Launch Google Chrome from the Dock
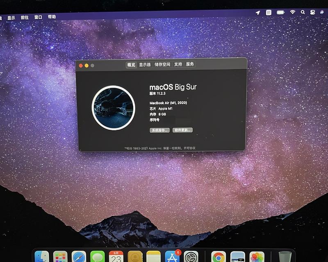The height and width of the screenshot is (262, 328). (219, 257)
